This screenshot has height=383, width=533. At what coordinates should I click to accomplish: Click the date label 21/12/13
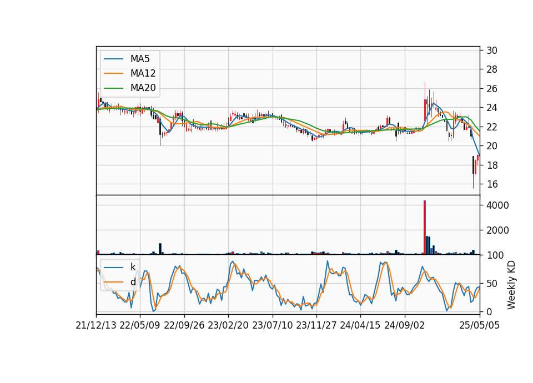[x=96, y=326]
